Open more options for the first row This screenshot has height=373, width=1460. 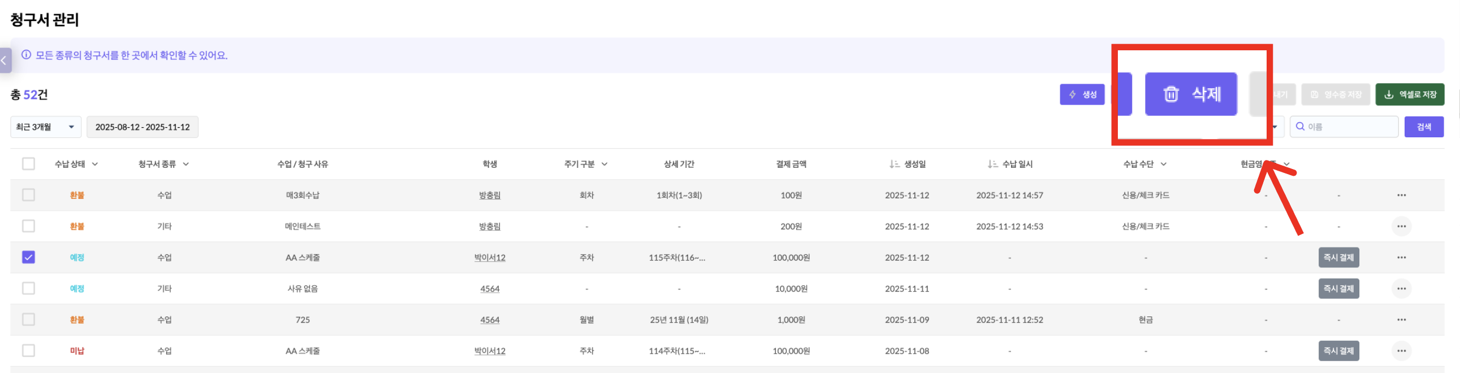coord(1401,195)
